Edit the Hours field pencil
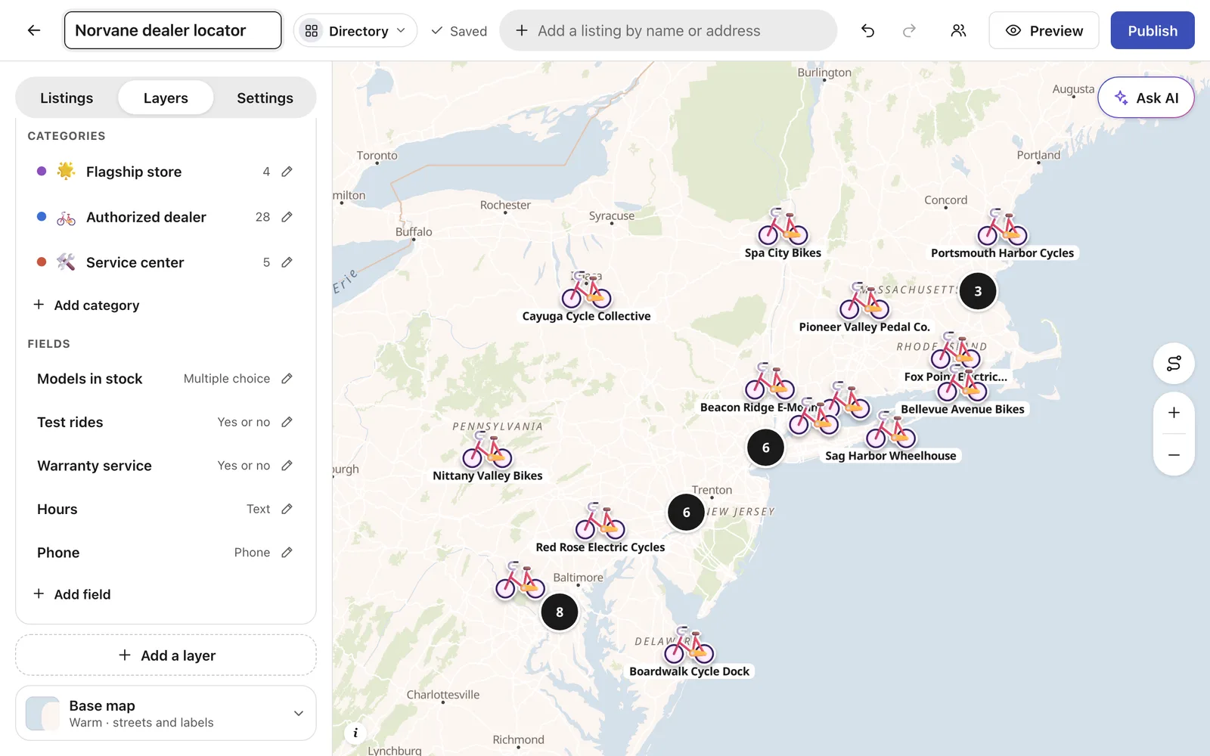 pos(287,509)
